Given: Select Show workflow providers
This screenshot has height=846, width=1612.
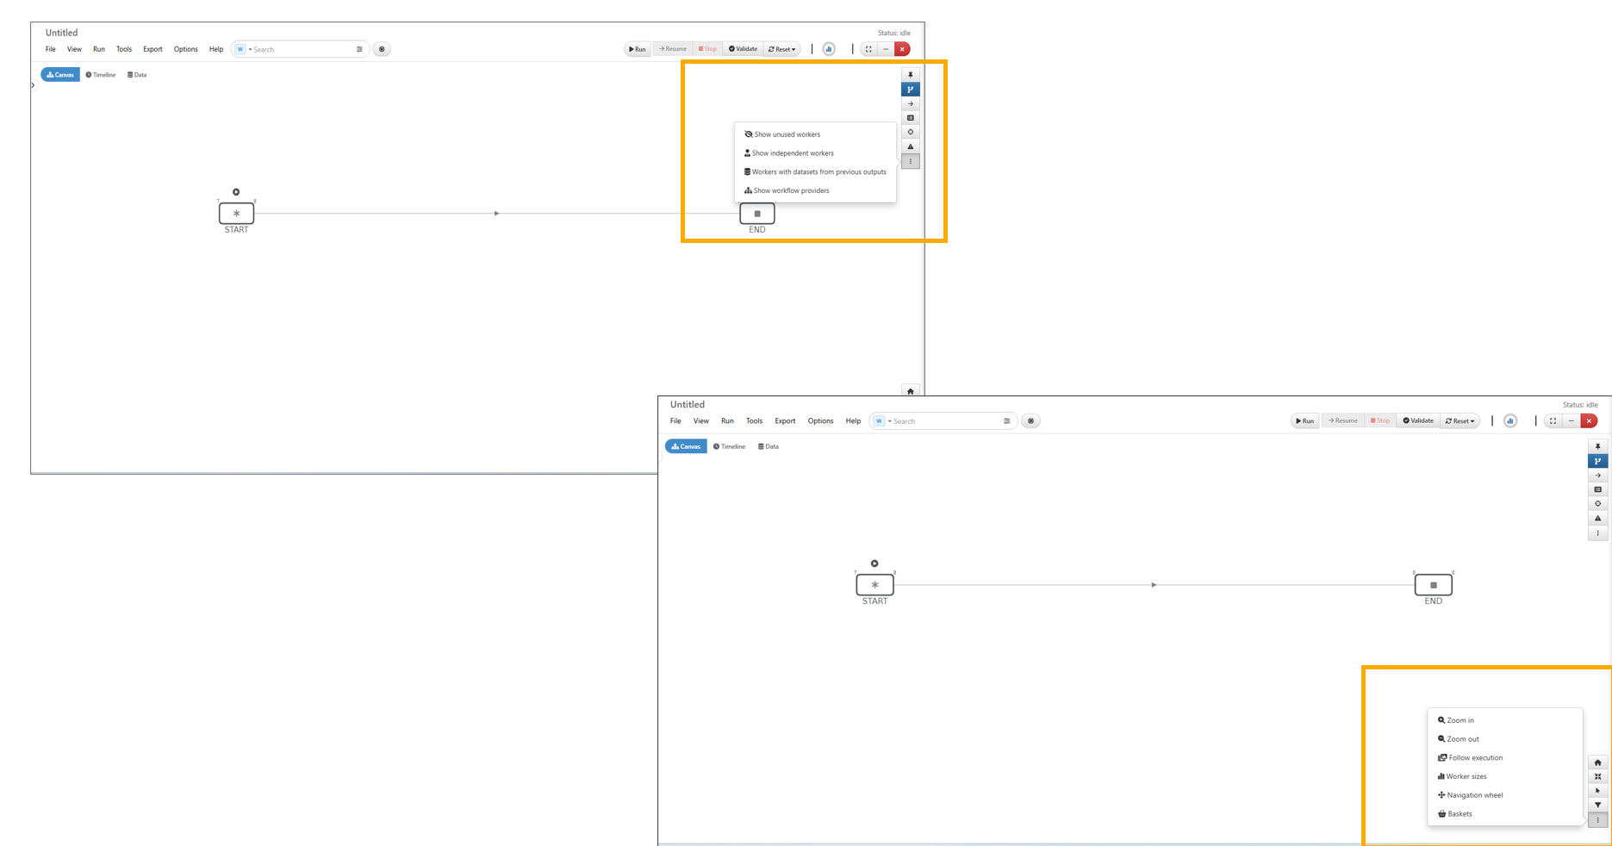Looking at the screenshot, I should 791,191.
